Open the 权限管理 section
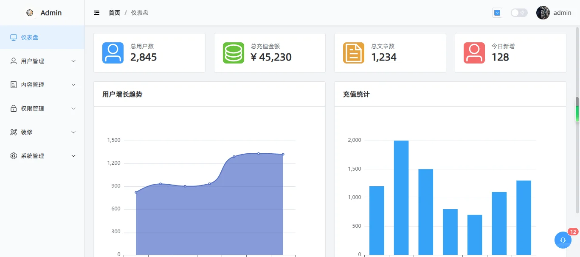The height and width of the screenshot is (257, 580). (32, 108)
